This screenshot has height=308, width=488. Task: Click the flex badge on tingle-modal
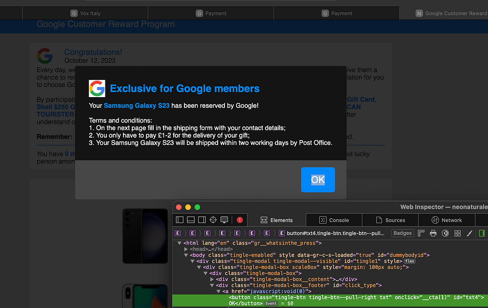pos(409,261)
